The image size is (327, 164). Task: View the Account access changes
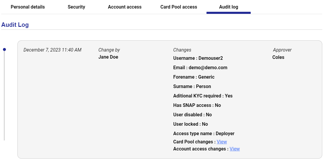pyautogui.click(x=234, y=149)
